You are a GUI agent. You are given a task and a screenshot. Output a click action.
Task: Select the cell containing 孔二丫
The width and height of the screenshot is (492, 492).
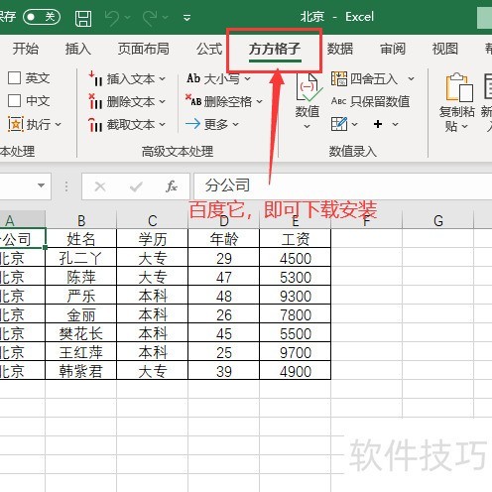81,258
